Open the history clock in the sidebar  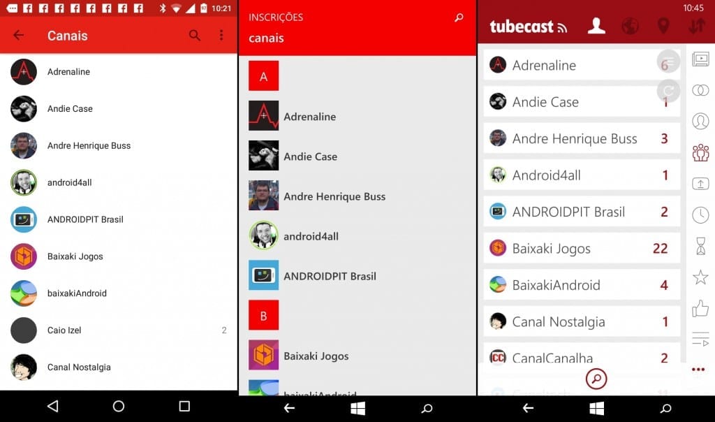point(700,214)
